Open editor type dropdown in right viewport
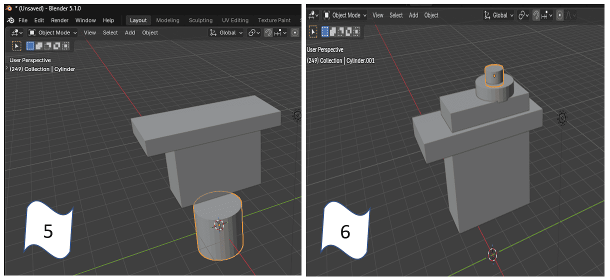 point(313,15)
